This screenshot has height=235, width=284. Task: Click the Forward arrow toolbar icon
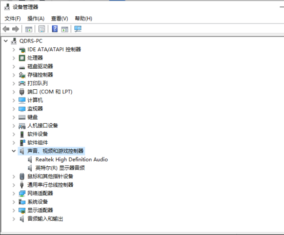tap(15, 29)
